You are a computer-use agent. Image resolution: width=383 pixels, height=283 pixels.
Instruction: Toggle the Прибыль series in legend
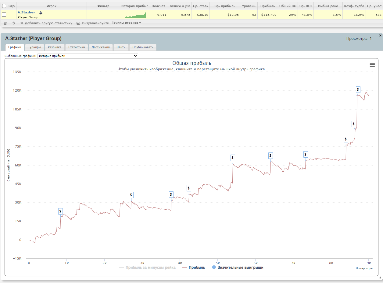tap(193, 267)
